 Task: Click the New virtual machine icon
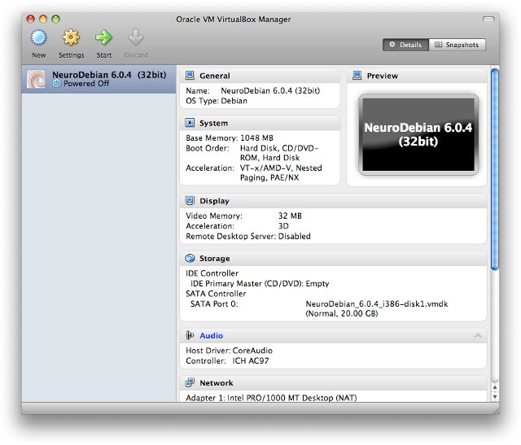point(39,37)
